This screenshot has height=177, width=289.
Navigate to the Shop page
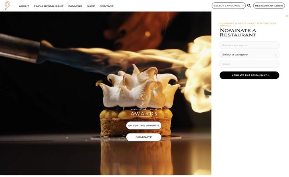91,6
